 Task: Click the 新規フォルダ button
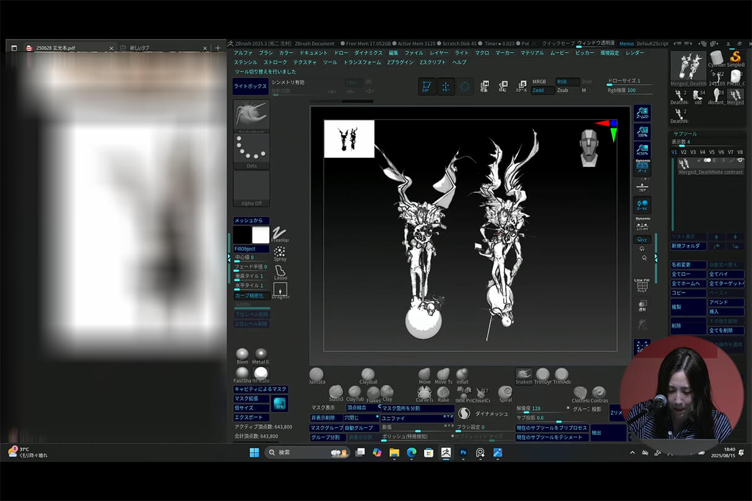click(x=688, y=246)
